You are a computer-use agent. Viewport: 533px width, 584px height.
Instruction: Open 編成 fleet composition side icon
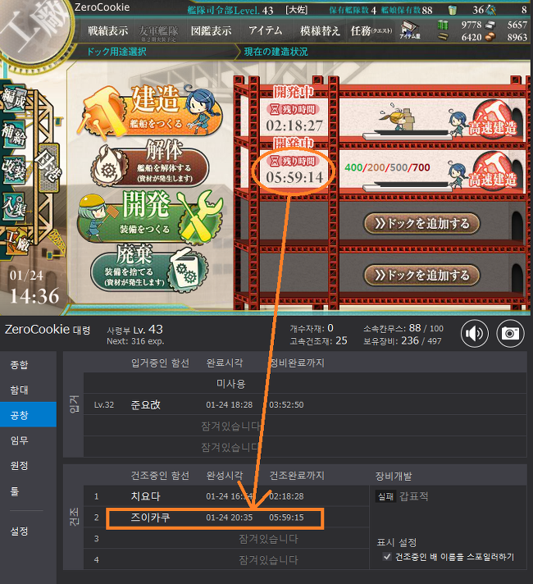[x=14, y=98]
